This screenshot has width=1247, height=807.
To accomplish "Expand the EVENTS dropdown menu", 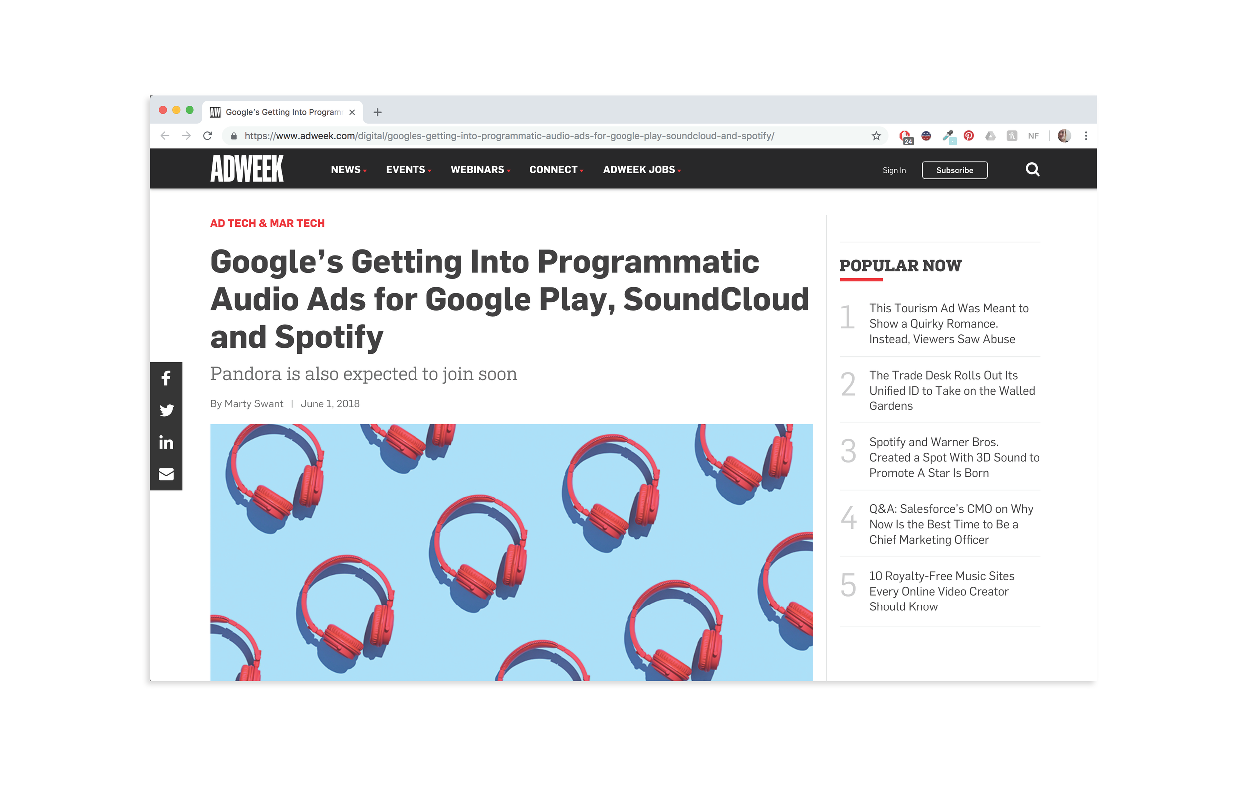I will (x=409, y=169).
